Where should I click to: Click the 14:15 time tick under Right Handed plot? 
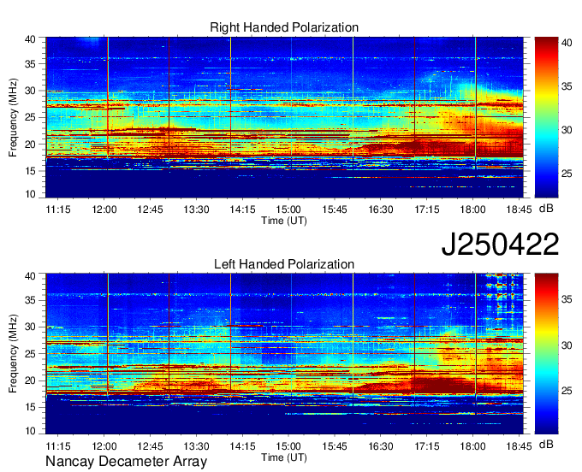pyautogui.click(x=242, y=209)
